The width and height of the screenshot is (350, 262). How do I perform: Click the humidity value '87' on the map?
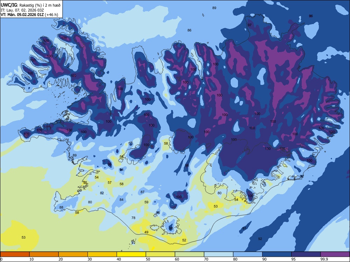point(143,192)
